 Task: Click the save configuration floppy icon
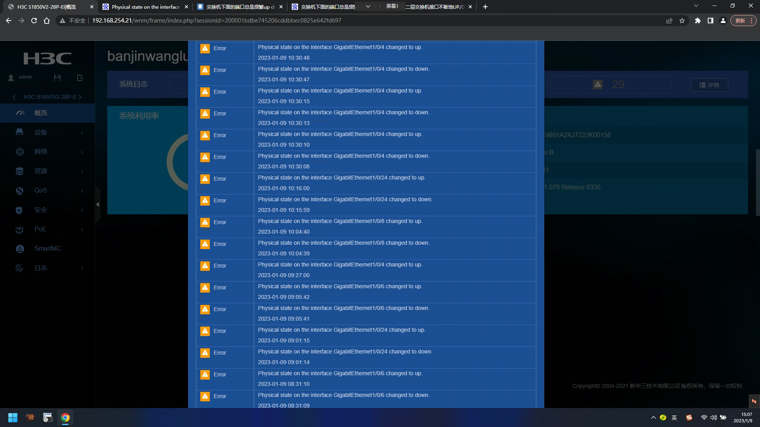click(57, 78)
